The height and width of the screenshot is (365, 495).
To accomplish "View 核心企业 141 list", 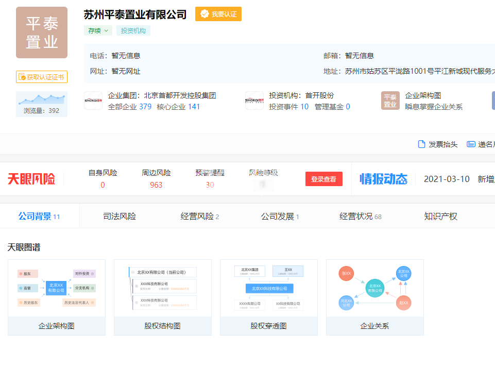I will (x=178, y=107).
